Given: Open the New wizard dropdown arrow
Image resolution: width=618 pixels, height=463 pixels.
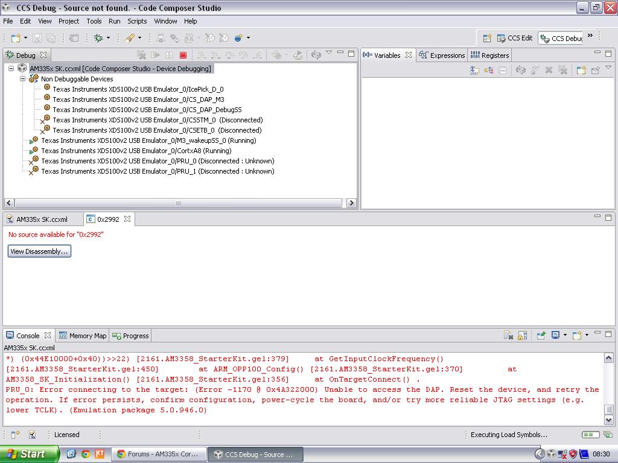Looking at the screenshot, I should click(25, 38).
